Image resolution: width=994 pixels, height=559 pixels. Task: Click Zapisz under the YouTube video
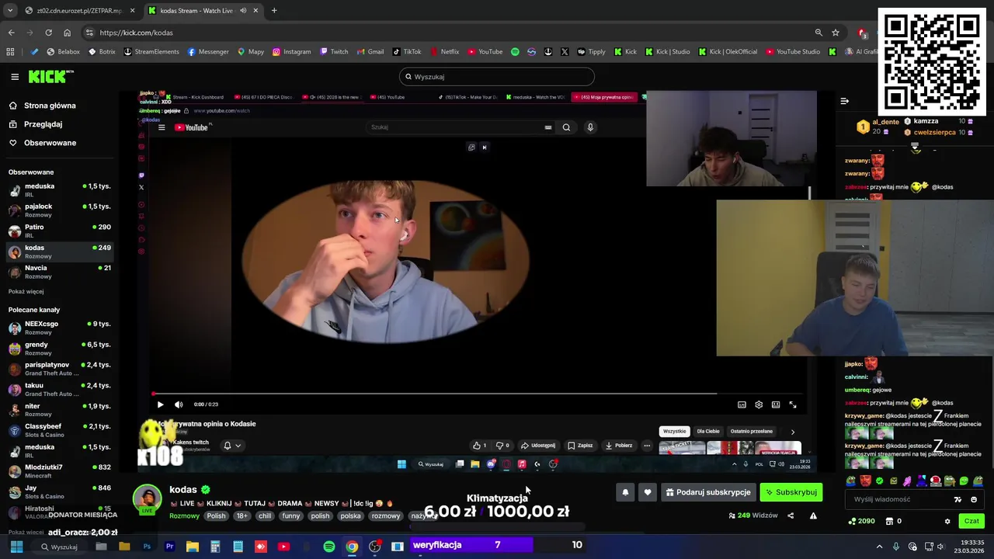(x=580, y=446)
